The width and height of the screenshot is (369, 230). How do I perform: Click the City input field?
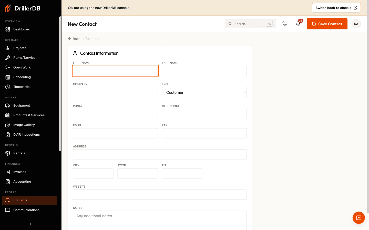click(x=93, y=173)
